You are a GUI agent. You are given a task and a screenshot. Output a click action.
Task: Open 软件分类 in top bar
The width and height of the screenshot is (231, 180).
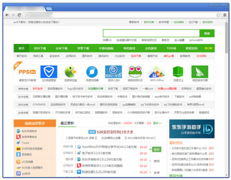pos(149,22)
